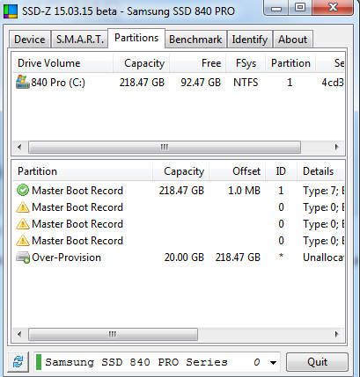The width and height of the screenshot is (360, 377).
Task: Click the Windows drive icon for 840 Pro (C:)
Action: click(x=23, y=82)
